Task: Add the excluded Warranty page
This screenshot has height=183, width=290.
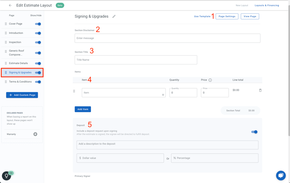Action: pos(35,134)
